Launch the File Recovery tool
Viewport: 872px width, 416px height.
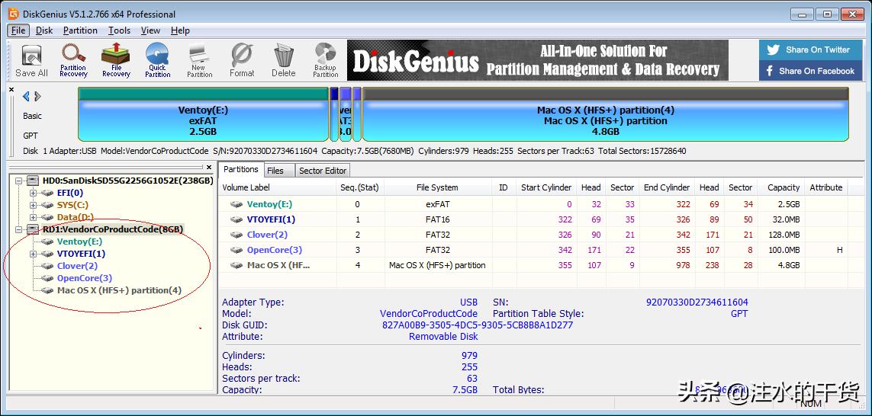pyautogui.click(x=116, y=60)
